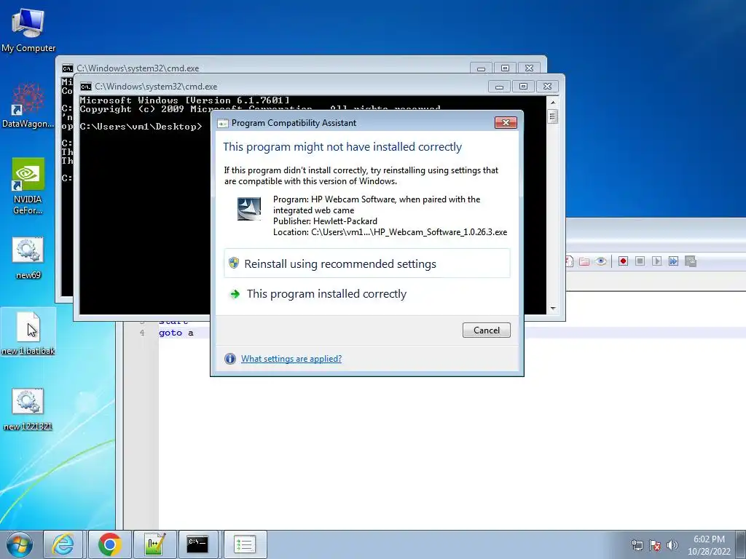This screenshot has height=559, width=746.
Task: Click Folder as Workspace toolbar icon
Action: click(x=584, y=261)
